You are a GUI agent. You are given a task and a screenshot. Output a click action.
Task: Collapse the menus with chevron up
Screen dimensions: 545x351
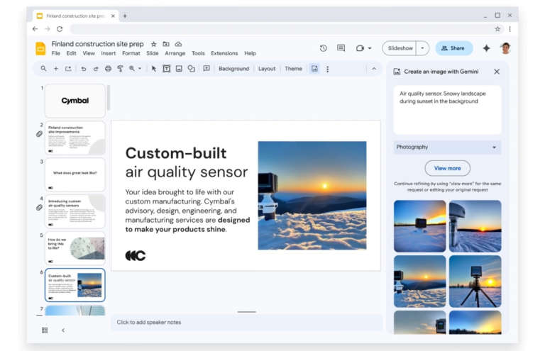click(x=374, y=69)
